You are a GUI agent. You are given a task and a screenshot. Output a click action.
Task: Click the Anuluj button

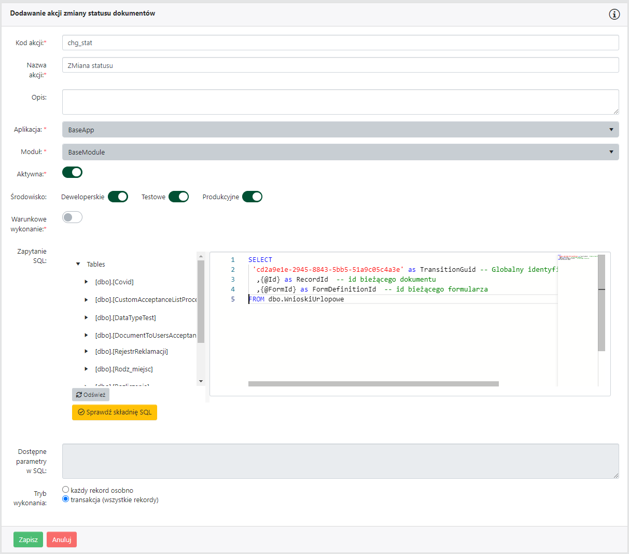[62, 539]
